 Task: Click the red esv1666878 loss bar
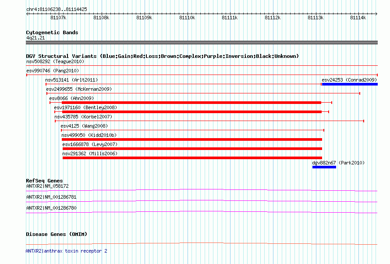tap(192, 149)
